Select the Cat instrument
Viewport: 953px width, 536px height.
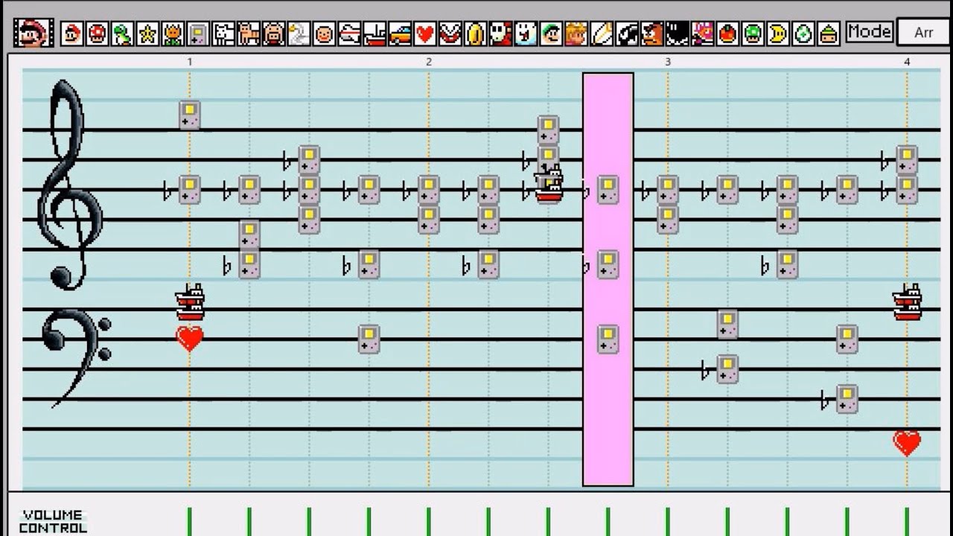(x=249, y=33)
